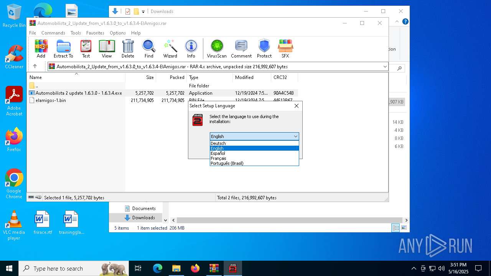Open the traininggla... desktop document
The width and height of the screenshot is (491, 276).
tap(71, 223)
